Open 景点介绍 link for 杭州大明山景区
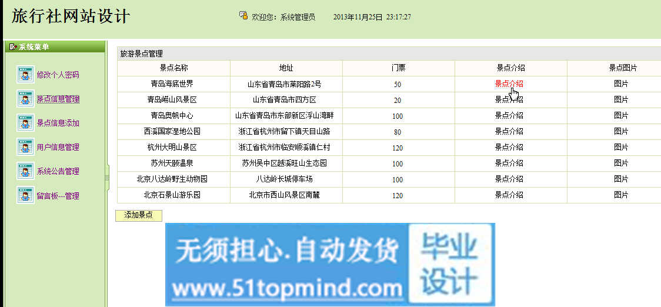Viewport: 661px width, 307px height. click(509, 148)
